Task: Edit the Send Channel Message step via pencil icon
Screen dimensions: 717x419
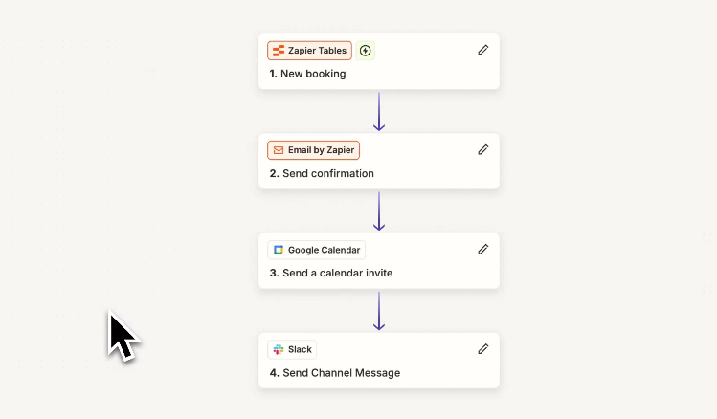Action: coord(482,349)
